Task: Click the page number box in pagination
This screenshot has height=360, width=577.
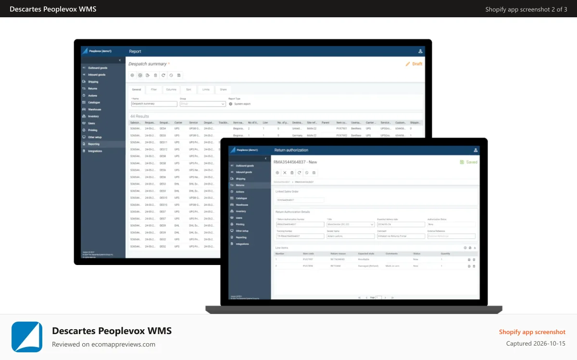Action: point(379,298)
